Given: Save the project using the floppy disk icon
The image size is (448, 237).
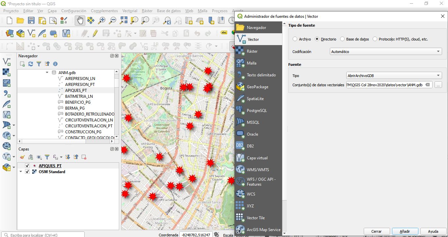Looking at the screenshot, I should pos(31,20).
